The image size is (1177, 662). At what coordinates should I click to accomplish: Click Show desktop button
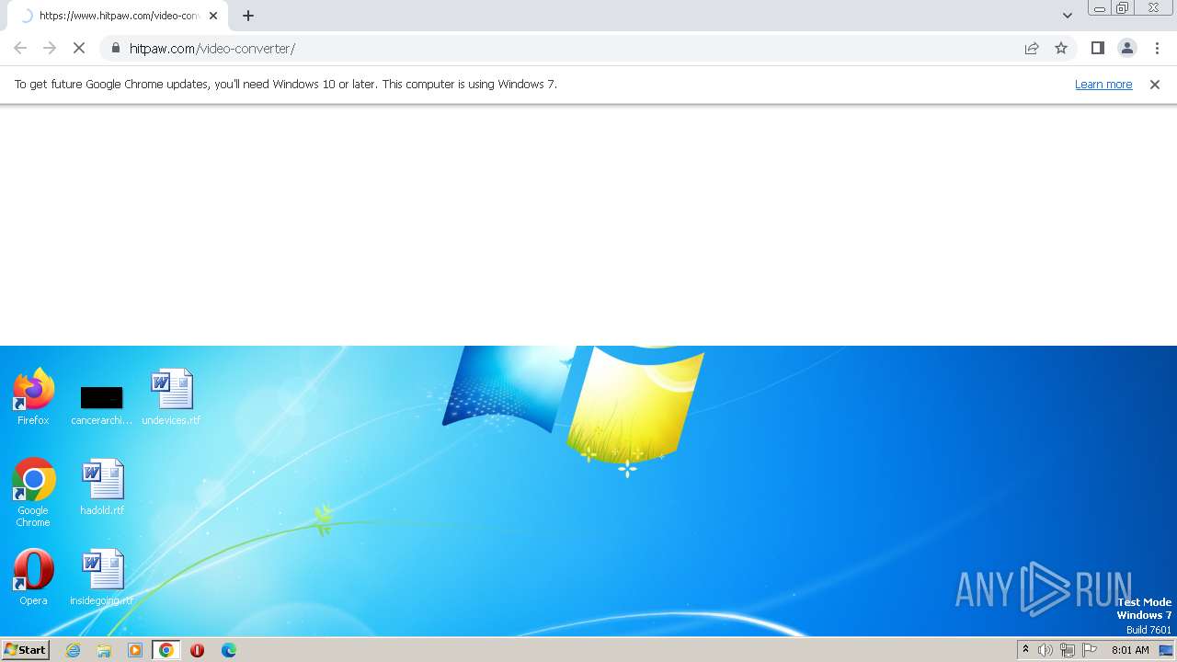coord(1166,650)
